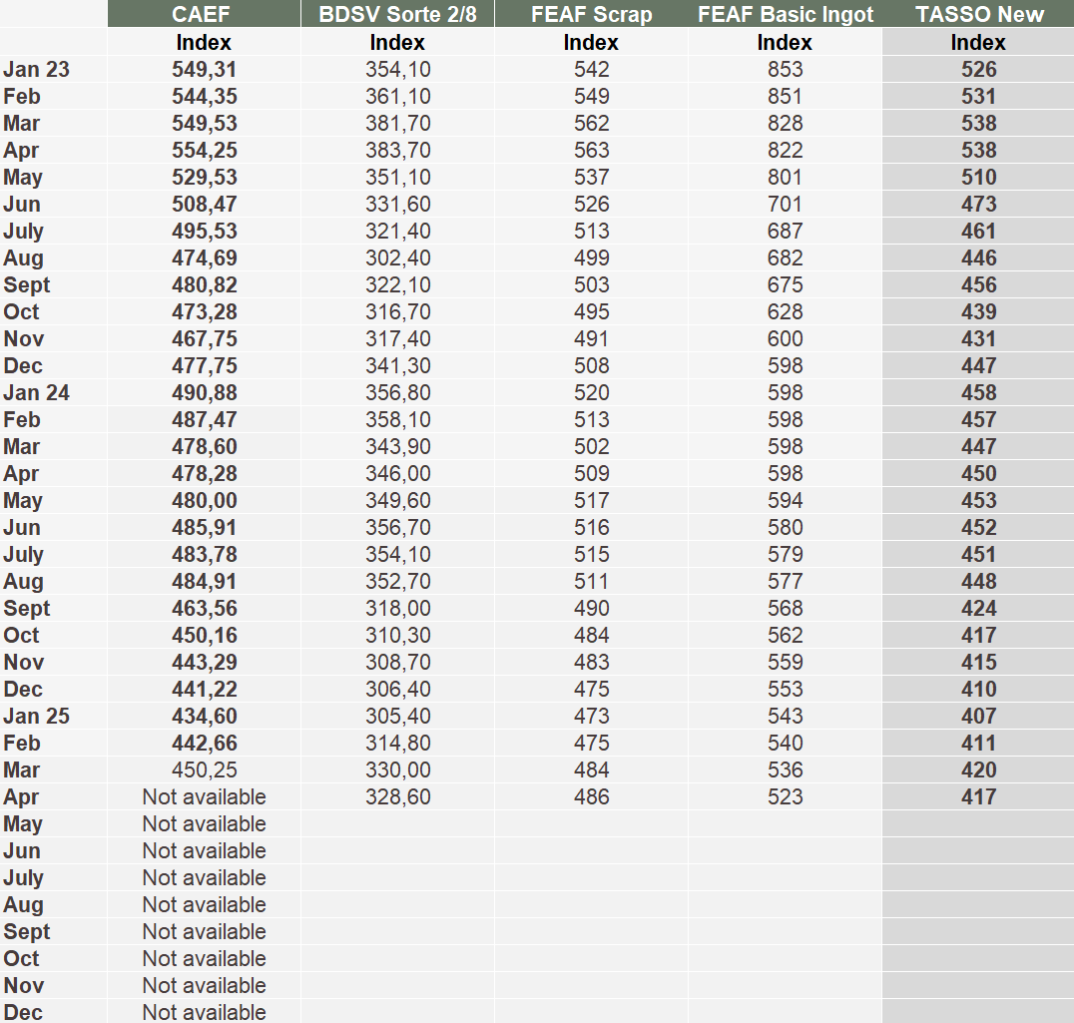Click the Index subheader under TASSO New
This screenshot has width=1074, height=1023.
click(x=978, y=43)
